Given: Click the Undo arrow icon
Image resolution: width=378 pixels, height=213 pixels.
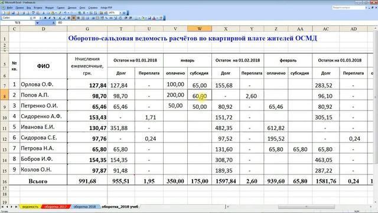Looking at the screenshot, I should click(x=64, y=12).
